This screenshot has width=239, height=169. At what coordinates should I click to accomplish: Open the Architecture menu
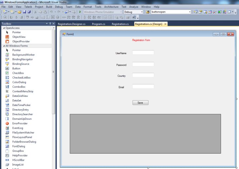coord(111,7)
